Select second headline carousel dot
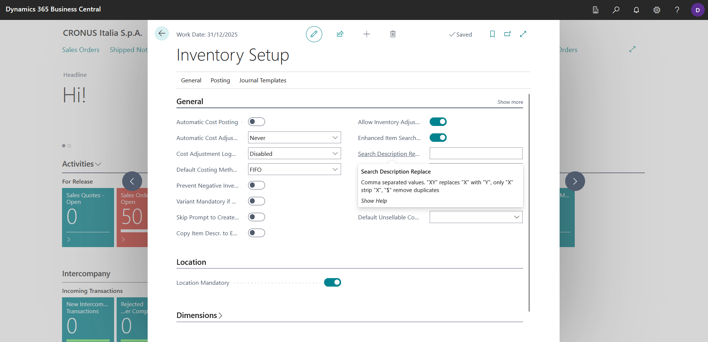This screenshot has height=342, width=708. coord(69,146)
